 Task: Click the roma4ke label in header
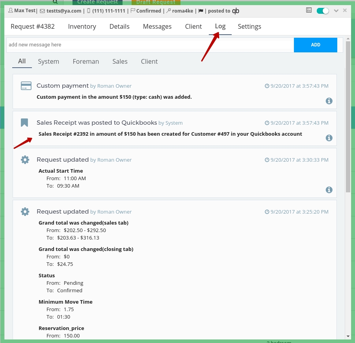[182, 11]
